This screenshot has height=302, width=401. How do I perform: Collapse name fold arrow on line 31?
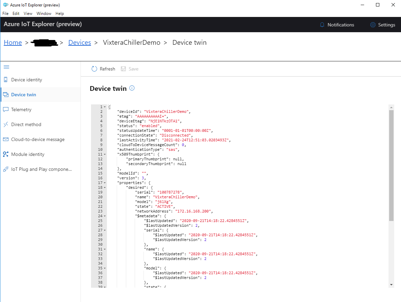105,249
